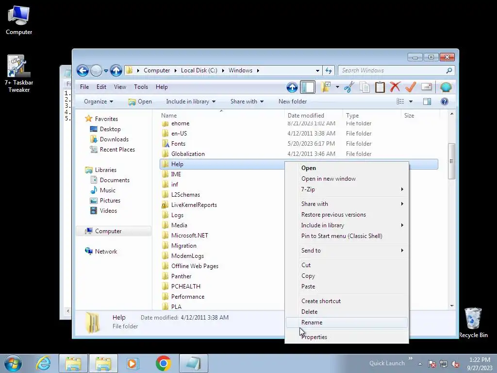Sort by Name column header
Image resolution: width=497 pixels, height=373 pixels.
tap(221, 116)
